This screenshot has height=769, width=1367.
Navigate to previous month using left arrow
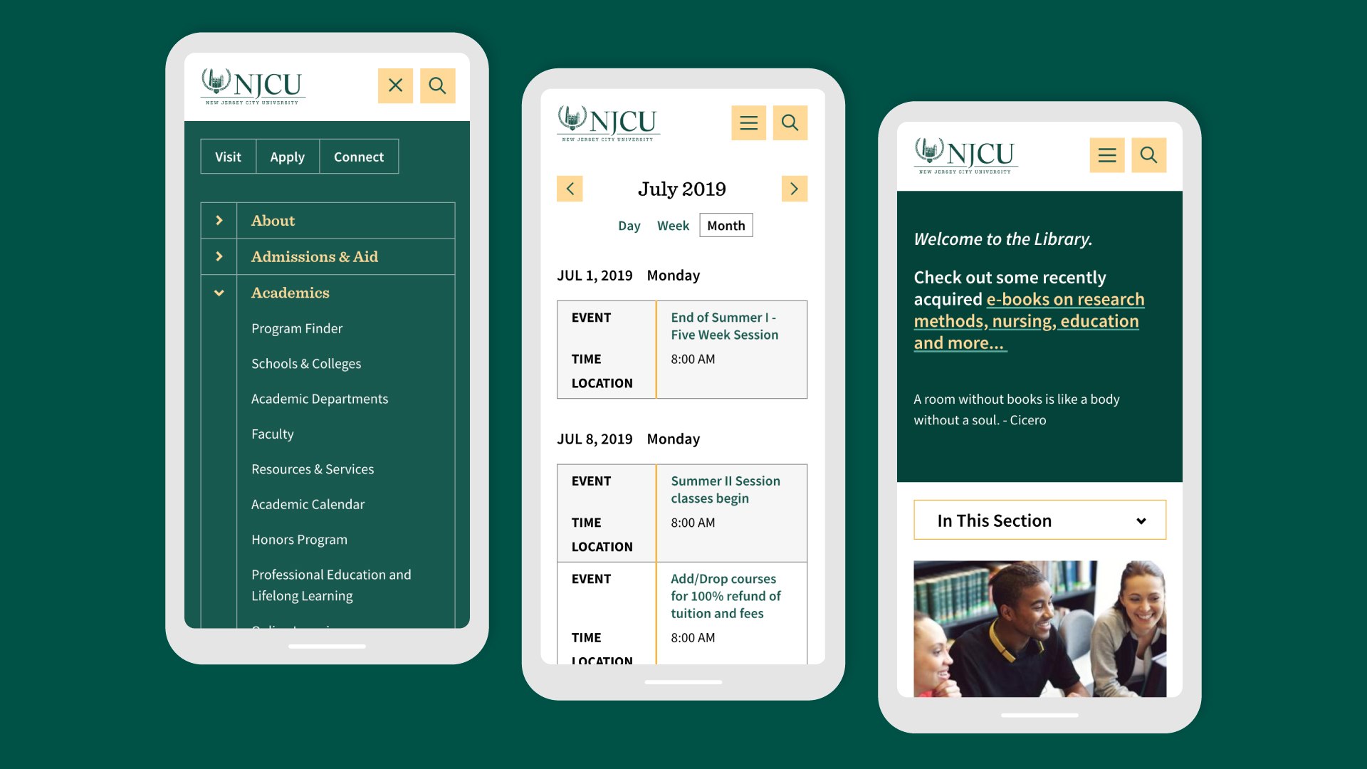(570, 188)
